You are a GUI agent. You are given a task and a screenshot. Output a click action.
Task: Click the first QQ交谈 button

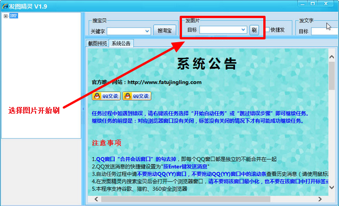click(x=106, y=96)
